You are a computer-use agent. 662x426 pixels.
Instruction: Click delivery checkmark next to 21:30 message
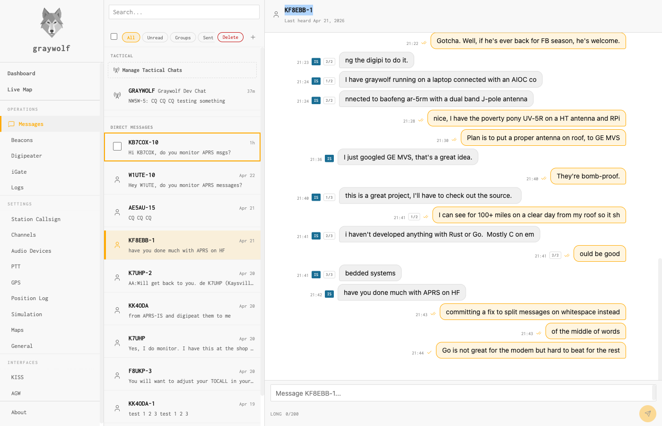pyautogui.click(x=454, y=140)
